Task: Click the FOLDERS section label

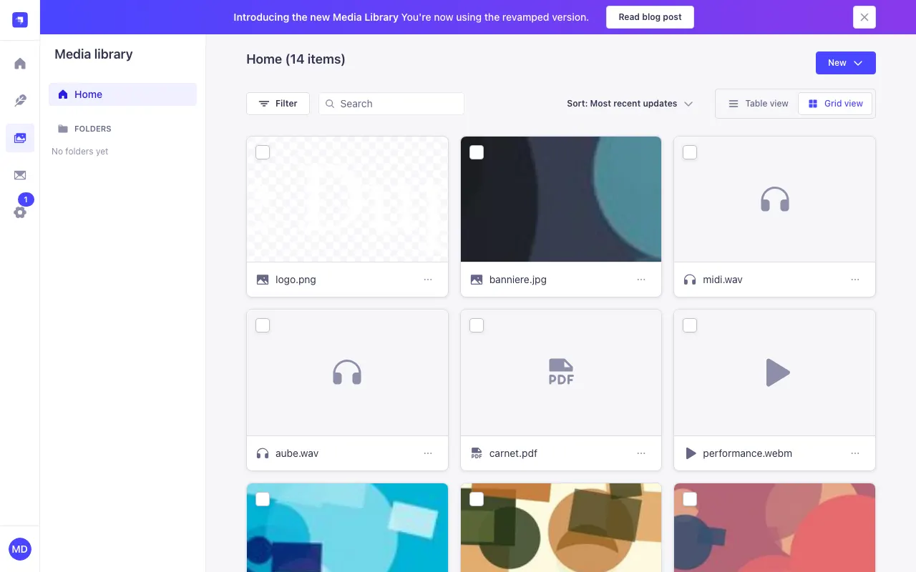Action: point(93,129)
